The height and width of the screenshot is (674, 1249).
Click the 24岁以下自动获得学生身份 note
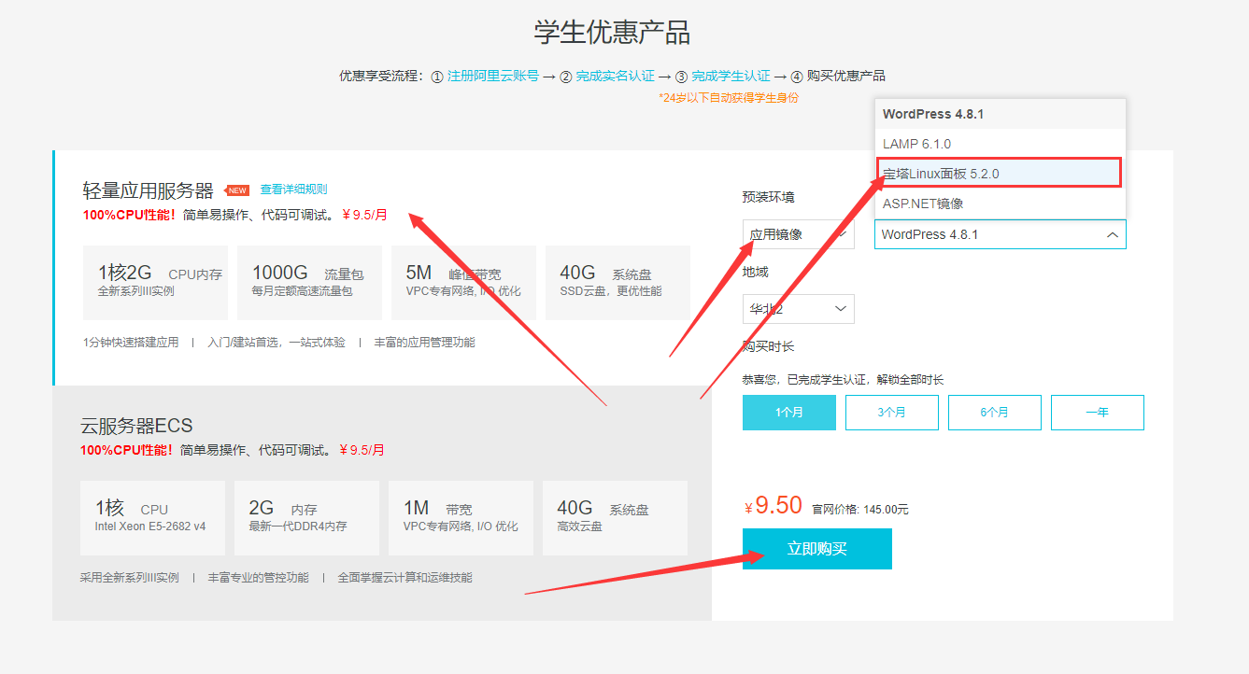coord(729,98)
